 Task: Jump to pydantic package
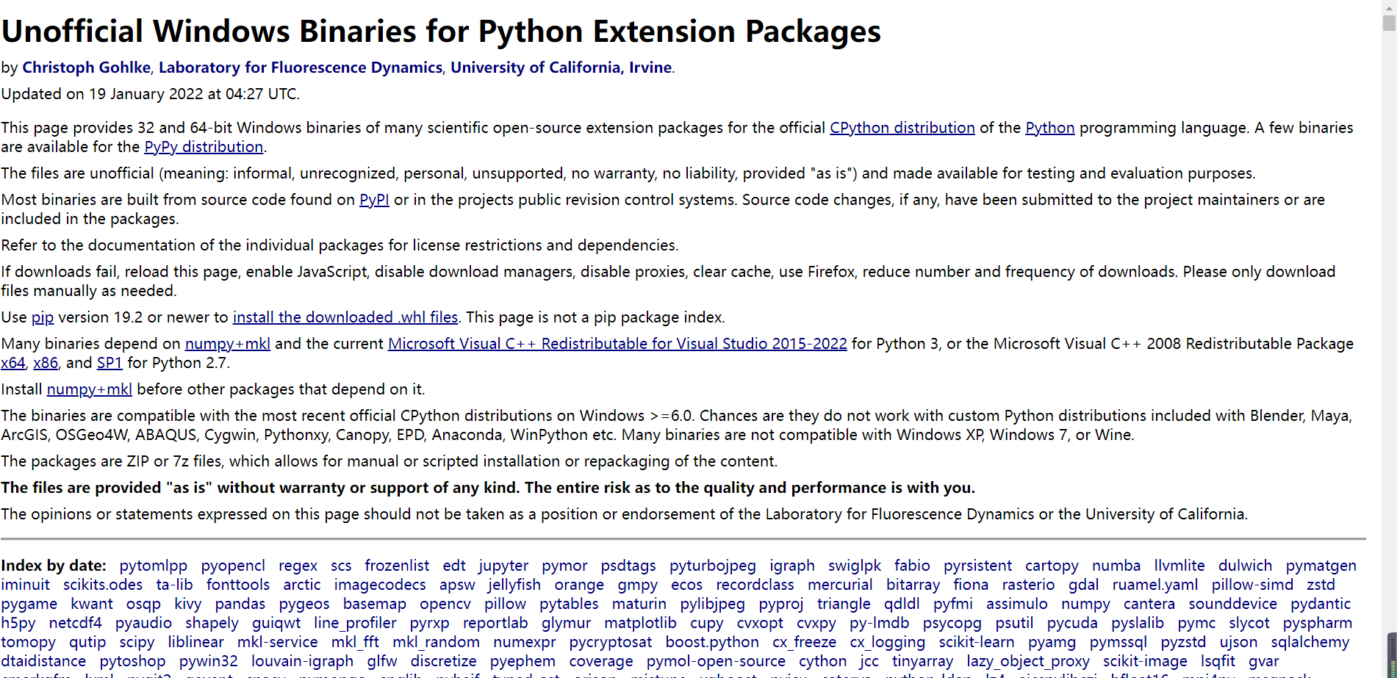tap(1321, 604)
